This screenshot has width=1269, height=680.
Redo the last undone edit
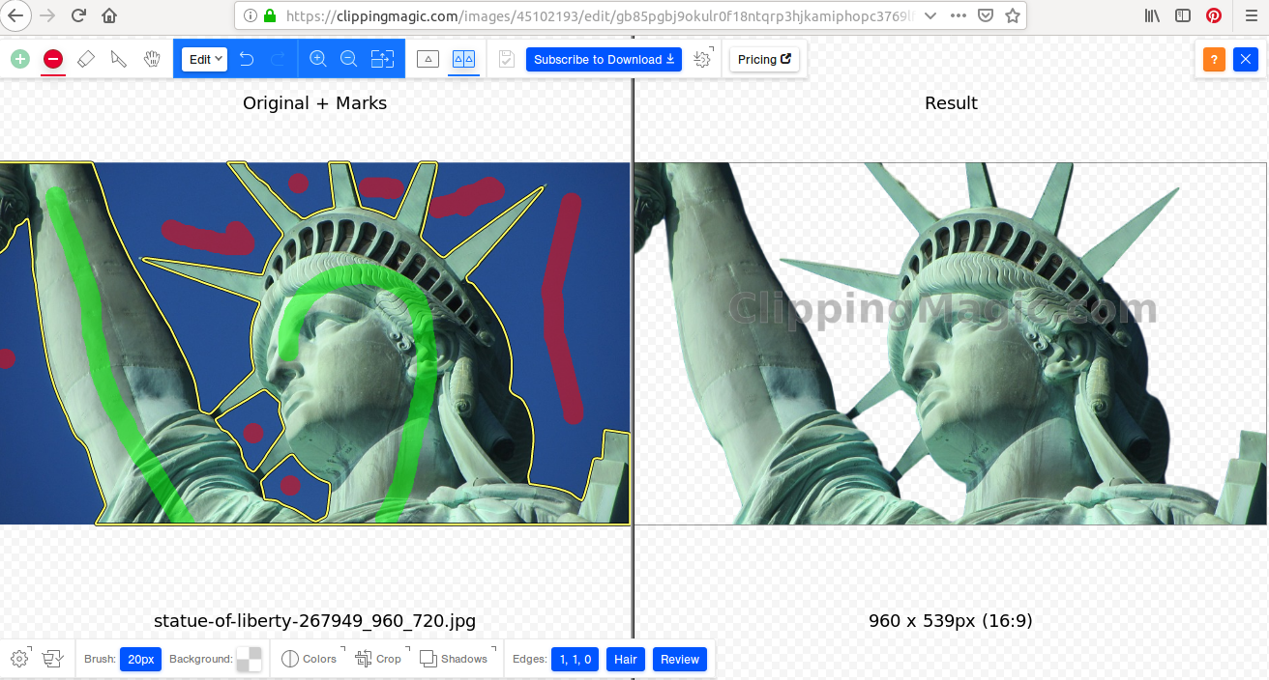click(x=279, y=59)
